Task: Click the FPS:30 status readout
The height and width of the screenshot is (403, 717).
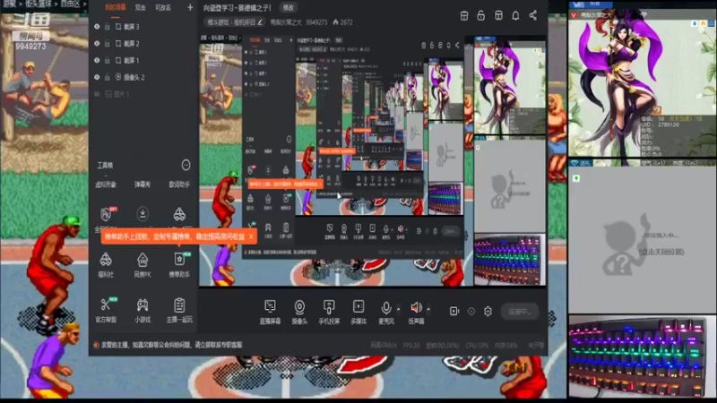Action: (x=411, y=346)
